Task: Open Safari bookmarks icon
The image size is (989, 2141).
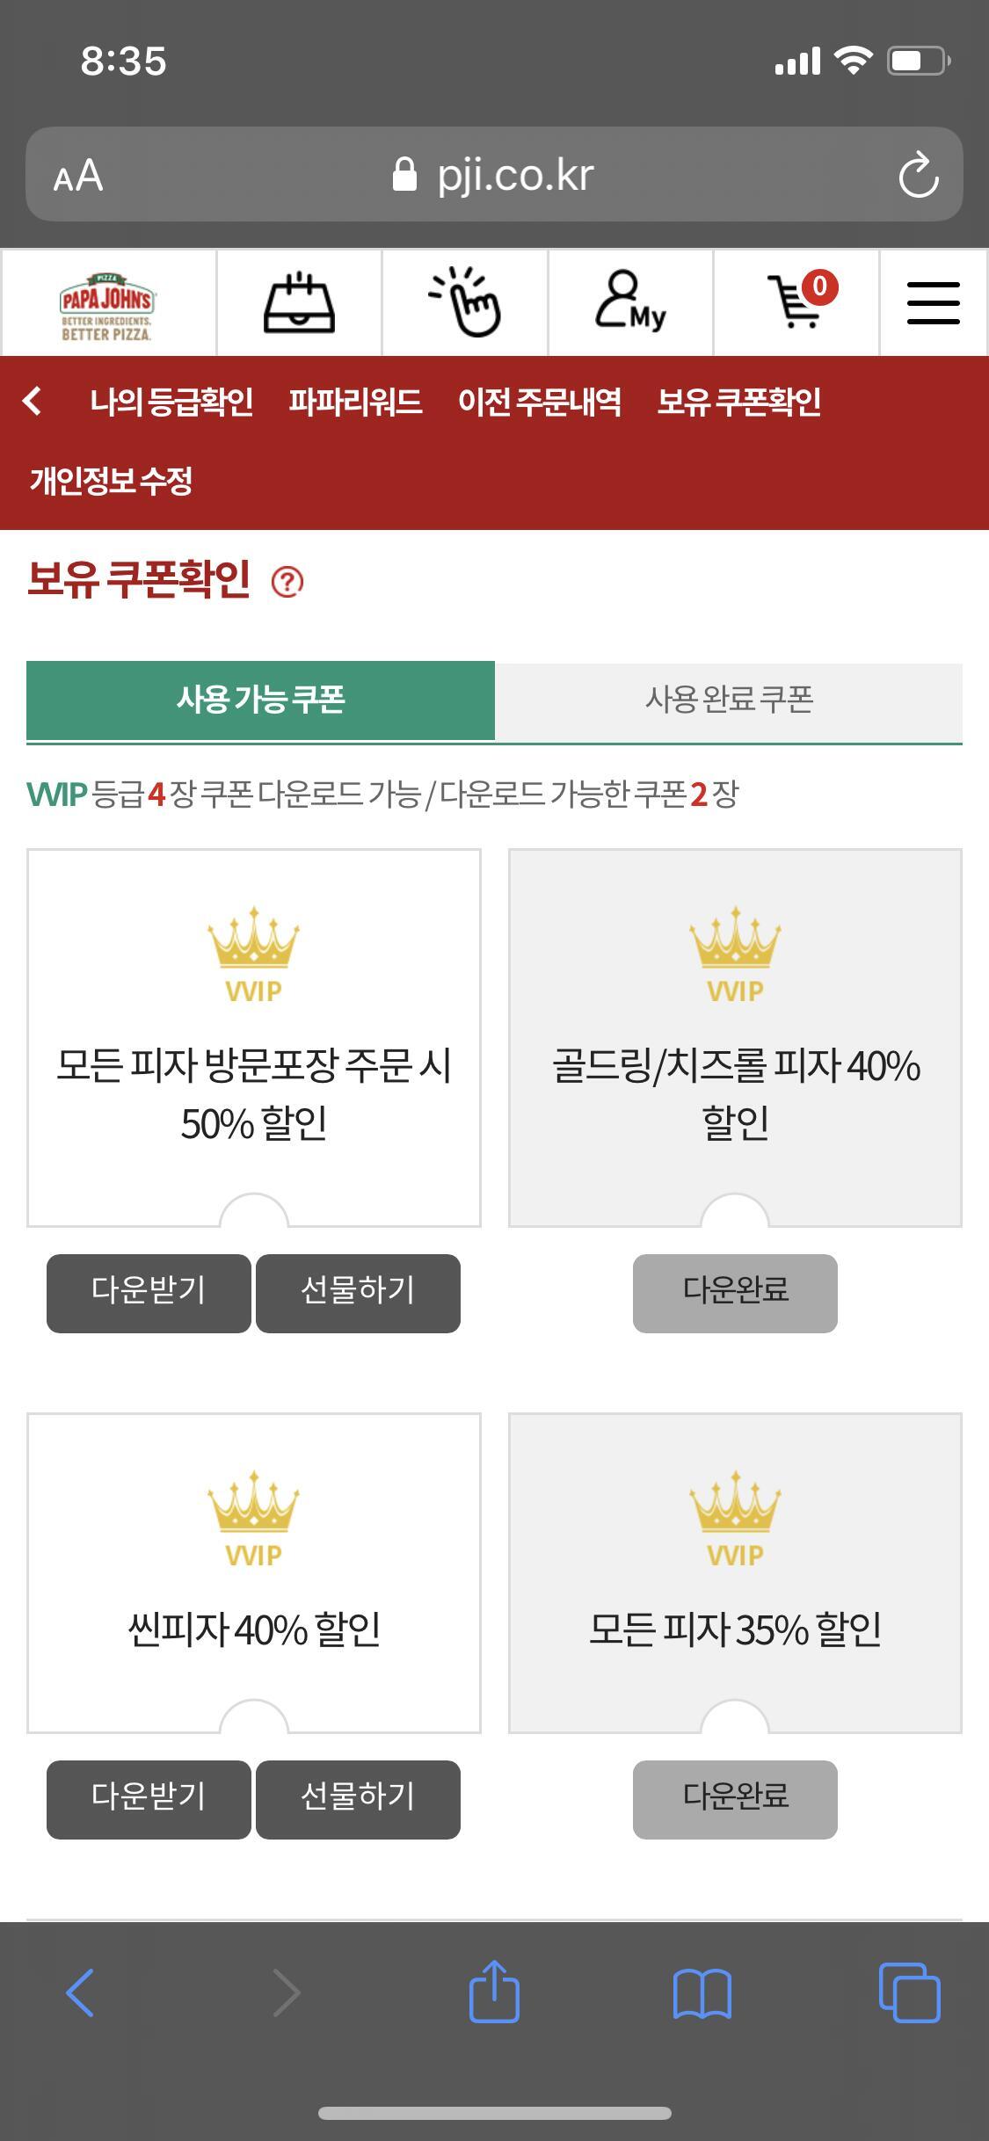Action: pyautogui.click(x=702, y=1992)
